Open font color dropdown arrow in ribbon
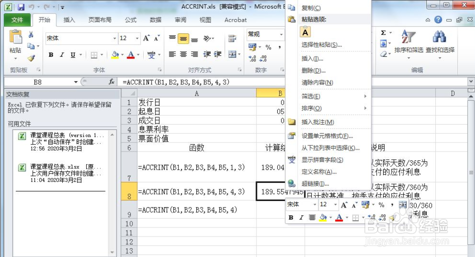The image size is (475, 257). pyautogui.click(x=138, y=55)
